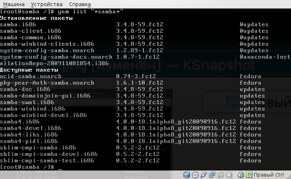Click the mouse integration globe icon

pos(241,175)
